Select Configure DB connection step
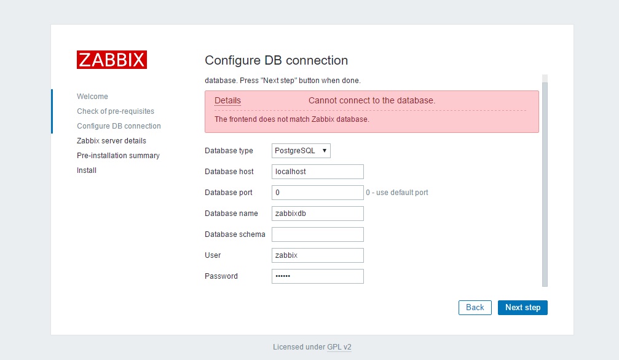Viewport: 619px width, 360px height. pos(119,126)
